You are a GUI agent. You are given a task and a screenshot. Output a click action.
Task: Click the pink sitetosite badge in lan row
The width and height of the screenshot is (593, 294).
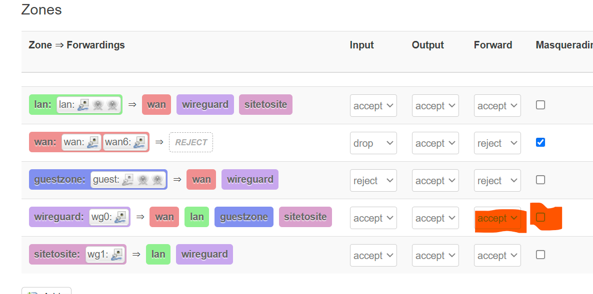pyautogui.click(x=265, y=105)
